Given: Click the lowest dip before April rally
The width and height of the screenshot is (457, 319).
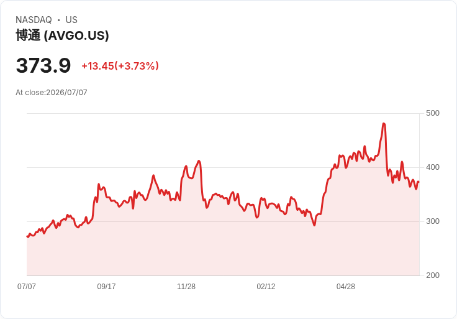Looking at the screenshot, I should coord(314,225).
